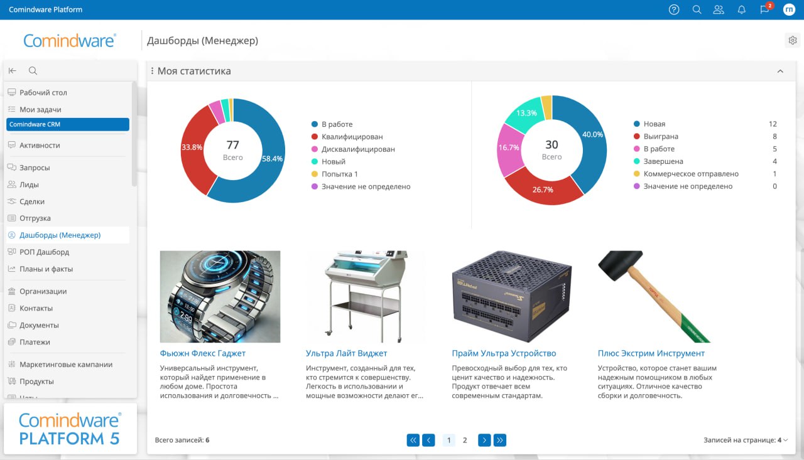Go to the next page arrow button

click(484, 440)
